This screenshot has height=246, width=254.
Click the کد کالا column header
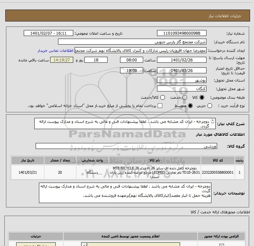point(218,160)
